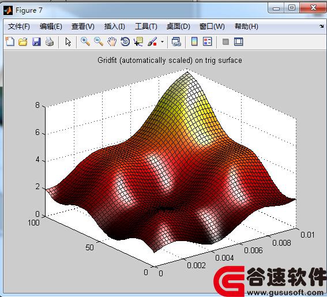Expand the Brush tool color dropdown arrow
Screen dimensions: 327x297
pyautogui.click(x=162, y=42)
